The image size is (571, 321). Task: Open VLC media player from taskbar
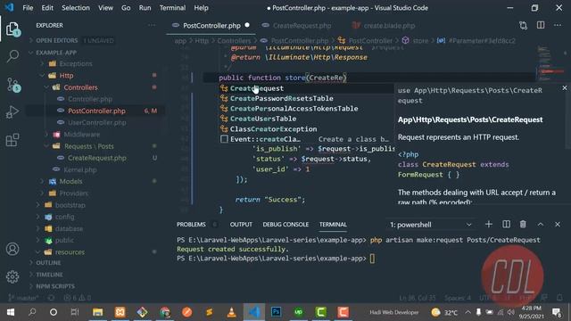pos(232,312)
